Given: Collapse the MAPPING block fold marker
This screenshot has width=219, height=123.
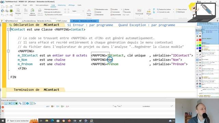Looking at the screenshot, I should click(8, 51).
